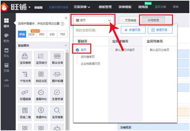Click the 宝贝列表页 column header
190x131 pixels.
tap(154, 41)
